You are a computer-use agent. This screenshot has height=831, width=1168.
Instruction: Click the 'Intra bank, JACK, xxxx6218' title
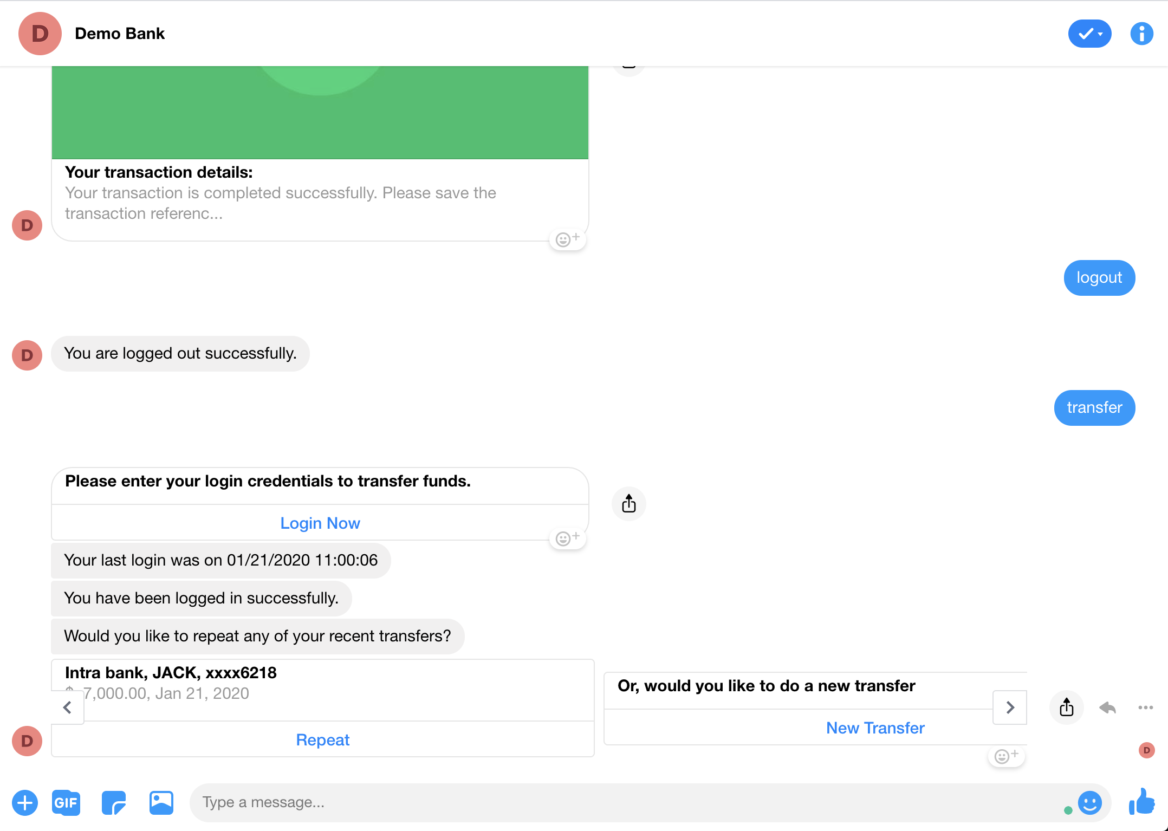click(x=171, y=673)
